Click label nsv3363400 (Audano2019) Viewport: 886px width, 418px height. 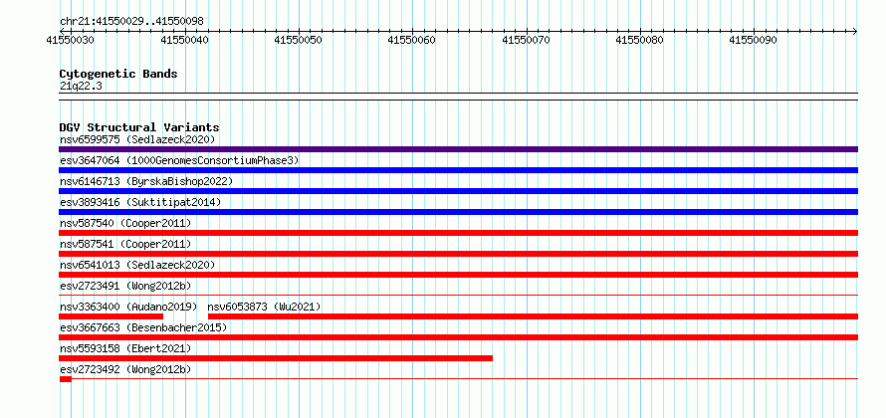pyautogui.click(x=128, y=307)
